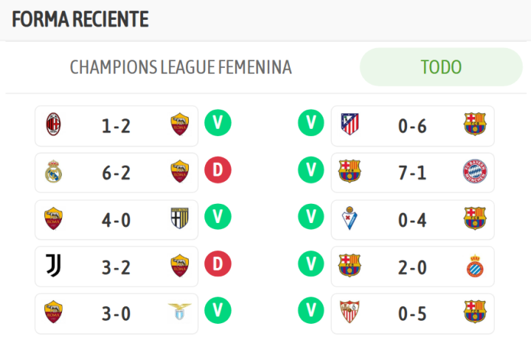
Task: Select the TODO filter tab
Action: pyautogui.click(x=441, y=67)
